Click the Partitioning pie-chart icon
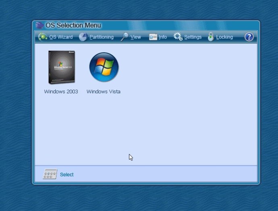This screenshot has width=278, height=211. point(83,37)
